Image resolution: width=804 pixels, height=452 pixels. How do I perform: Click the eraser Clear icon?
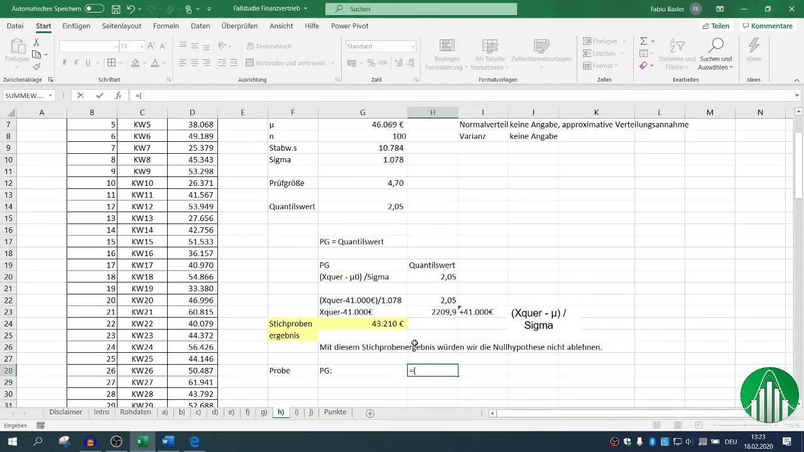tap(644, 66)
